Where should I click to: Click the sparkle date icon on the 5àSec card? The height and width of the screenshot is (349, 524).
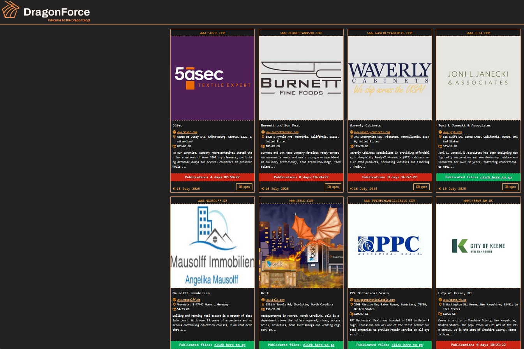(x=174, y=189)
